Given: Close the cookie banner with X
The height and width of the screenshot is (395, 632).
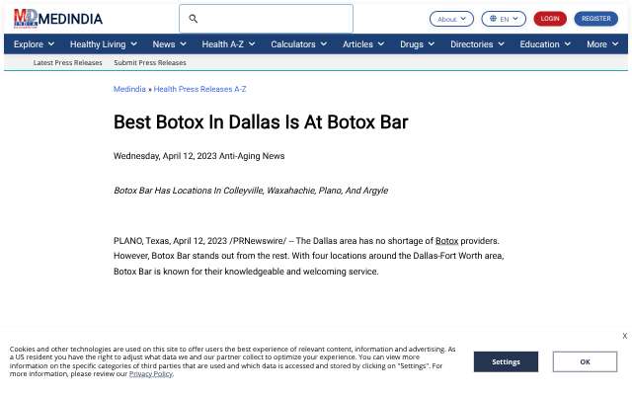Looking at the screenshot, I should (x=624, y=336).
